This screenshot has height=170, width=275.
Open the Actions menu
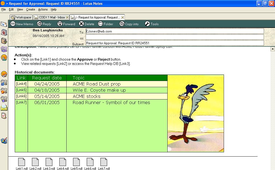tap(43, 9)
